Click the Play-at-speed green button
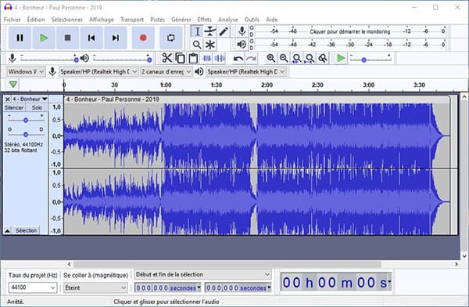Image resolution: width=469 pixels, height=307 pixels. pos(341,58)
